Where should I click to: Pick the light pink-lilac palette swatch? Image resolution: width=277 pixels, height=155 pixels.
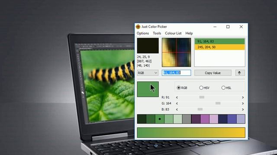(214, 119)
